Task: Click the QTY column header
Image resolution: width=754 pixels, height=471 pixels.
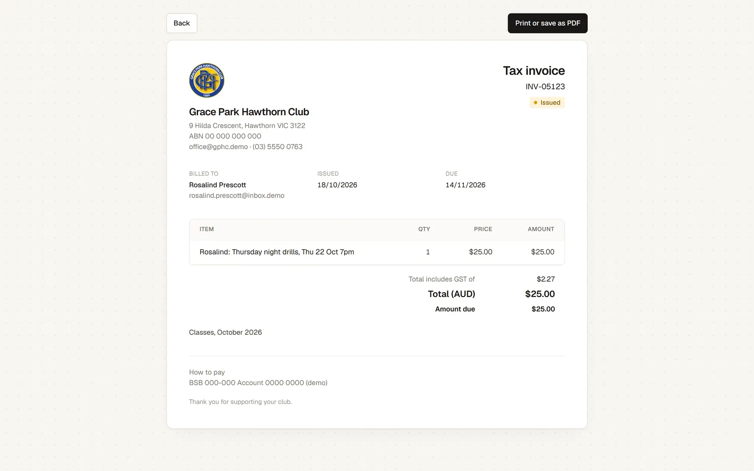Action: (424, 229)
